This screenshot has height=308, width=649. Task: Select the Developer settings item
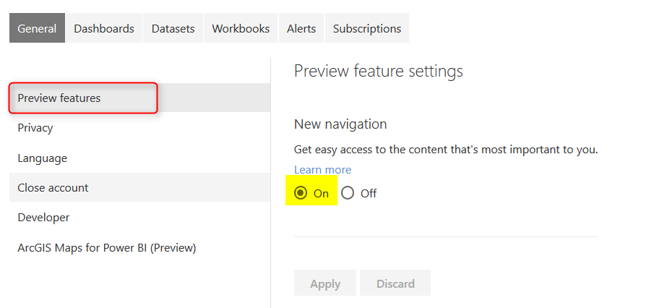click(x=43, y=218)
